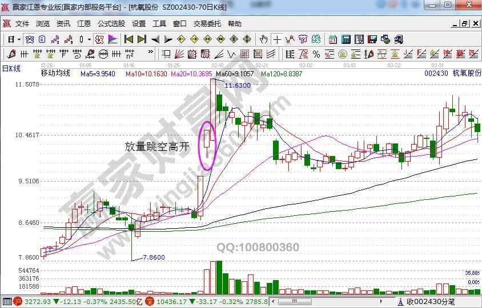The image size is (482, 308).
Task: Click the yellow diamond left arrow icon
Action: coord(181,39)
